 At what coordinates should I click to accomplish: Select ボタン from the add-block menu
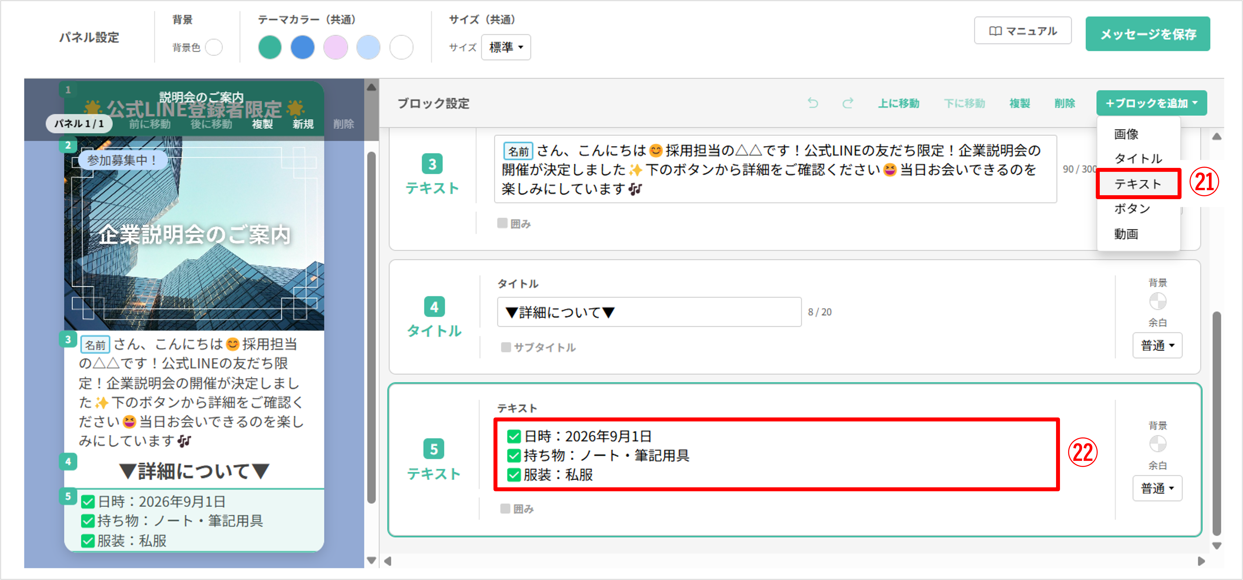[x=1132, y=209]
